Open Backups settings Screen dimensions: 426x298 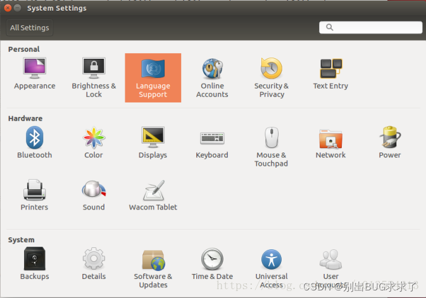[35, 264]
